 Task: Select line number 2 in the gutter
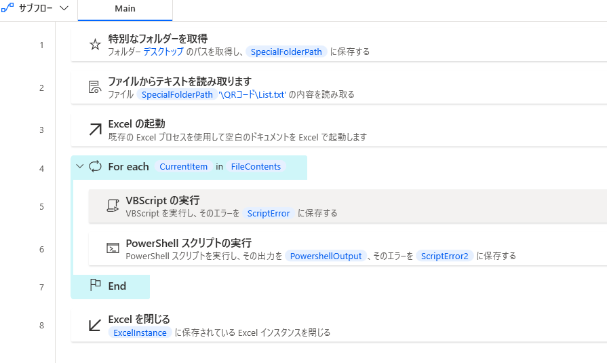41,88
